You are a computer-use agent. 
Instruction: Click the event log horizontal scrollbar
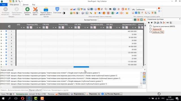[x=75, y=87]
